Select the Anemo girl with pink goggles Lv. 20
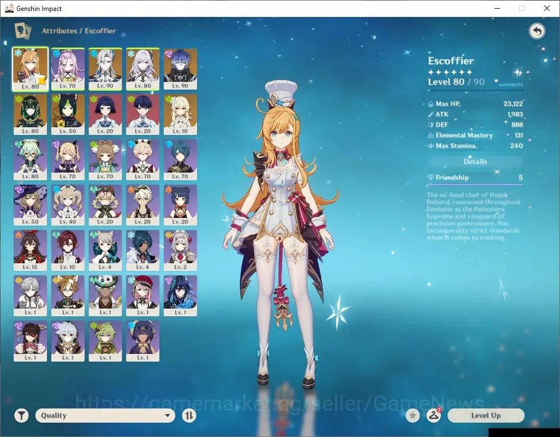Viewport: 560px width, 437px height. tap(105, 205)
